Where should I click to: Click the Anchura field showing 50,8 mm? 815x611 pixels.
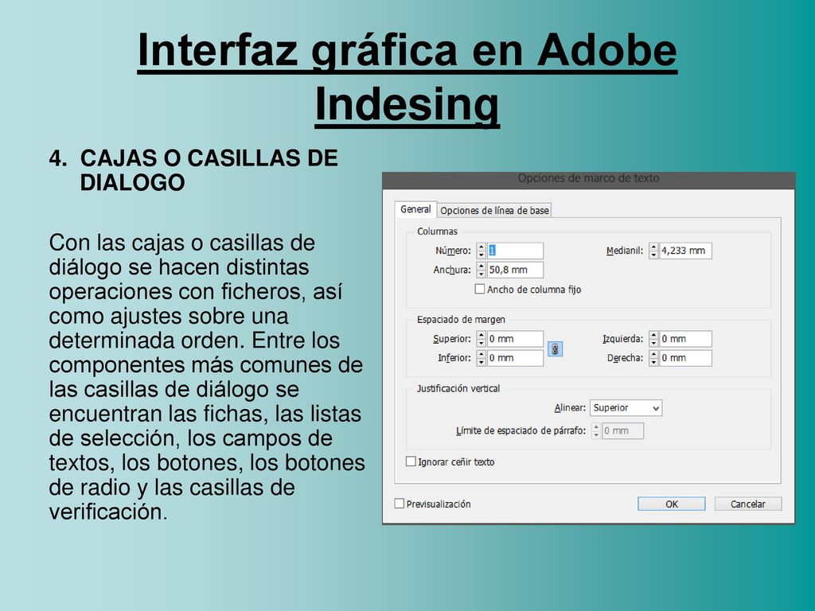point(515,270)
